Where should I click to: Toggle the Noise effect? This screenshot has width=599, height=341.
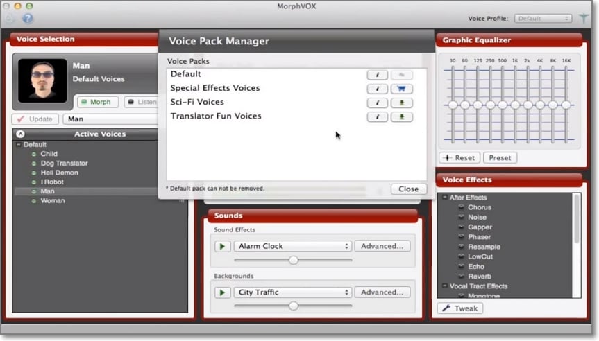tap(461, 217)
